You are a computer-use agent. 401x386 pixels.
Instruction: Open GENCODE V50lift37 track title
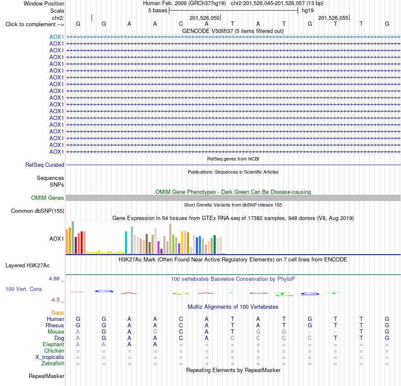coord(233,31)
